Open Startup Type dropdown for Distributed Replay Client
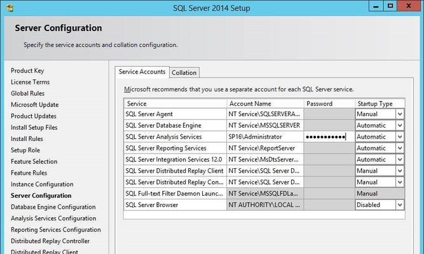Screen dimensions: 424x254 point(400,171)
